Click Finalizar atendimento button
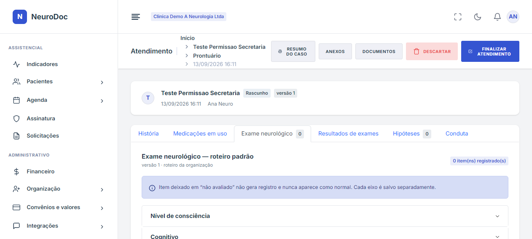The width and height of the screenshot is (532, 239). pyautogui.click(x=490, y=51)
